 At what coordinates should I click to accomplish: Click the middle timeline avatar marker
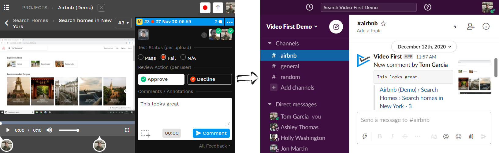click(x=99, y=145)
